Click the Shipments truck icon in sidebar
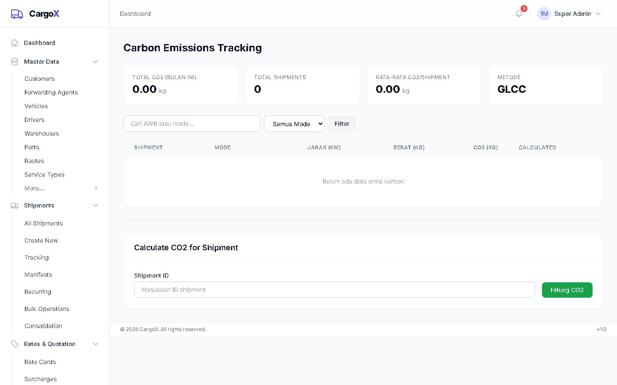 point(15,205)
